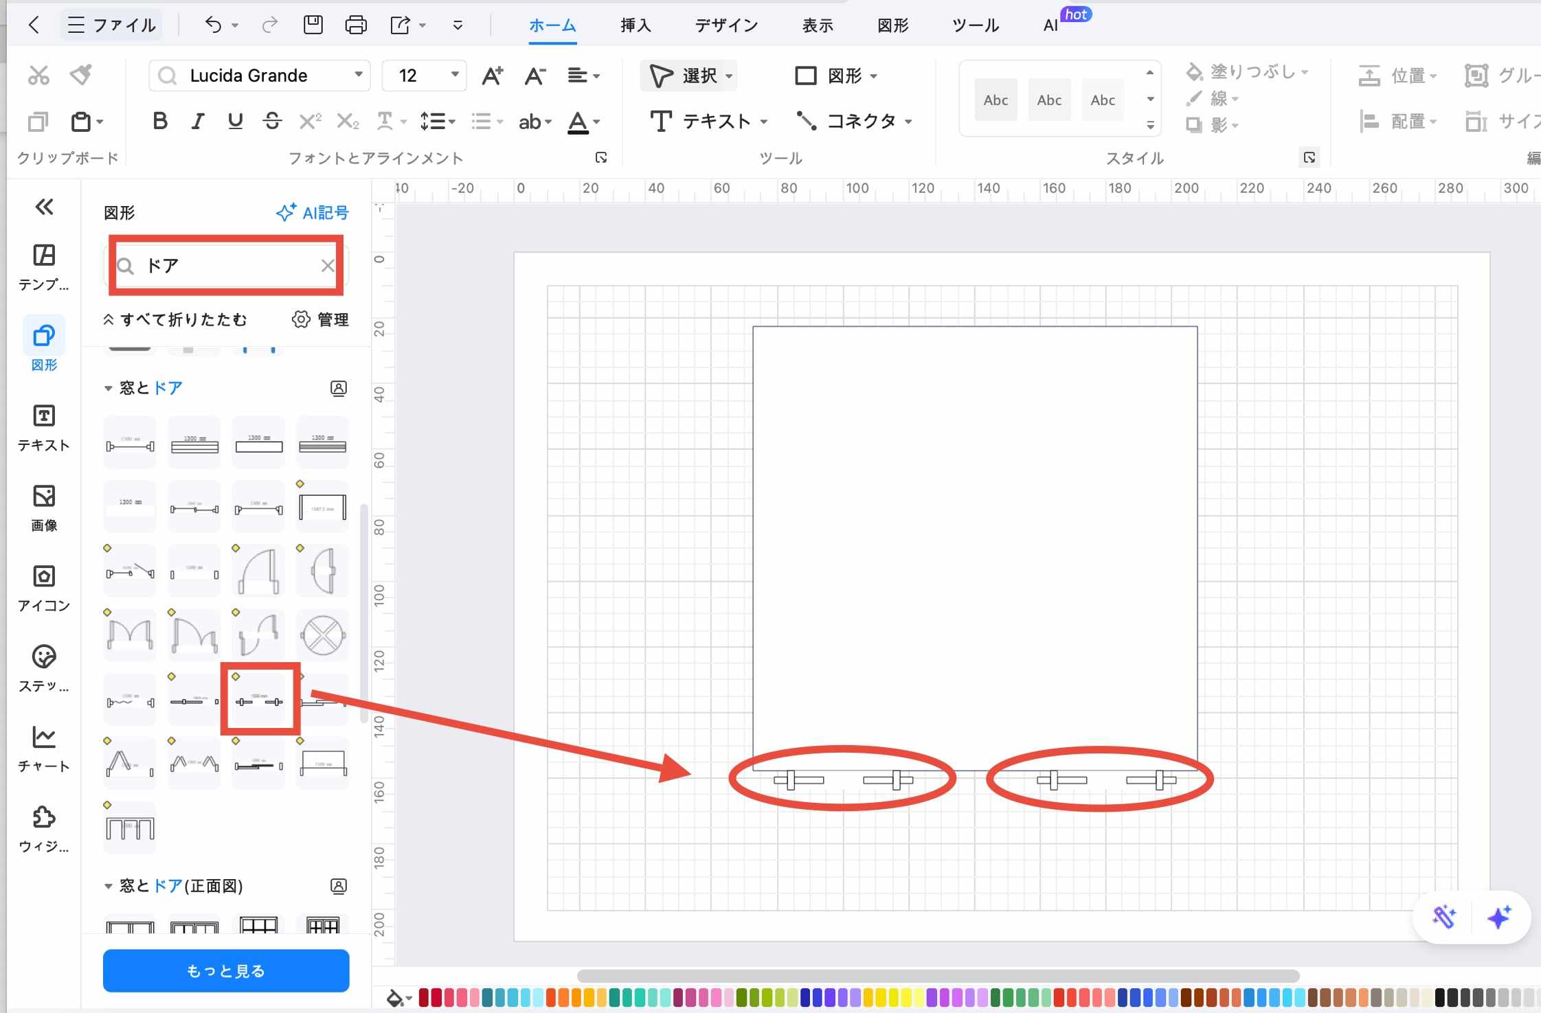Click the format painter icon
Viewport: 1541px width, 1013px height.
(x=81, y=75)
